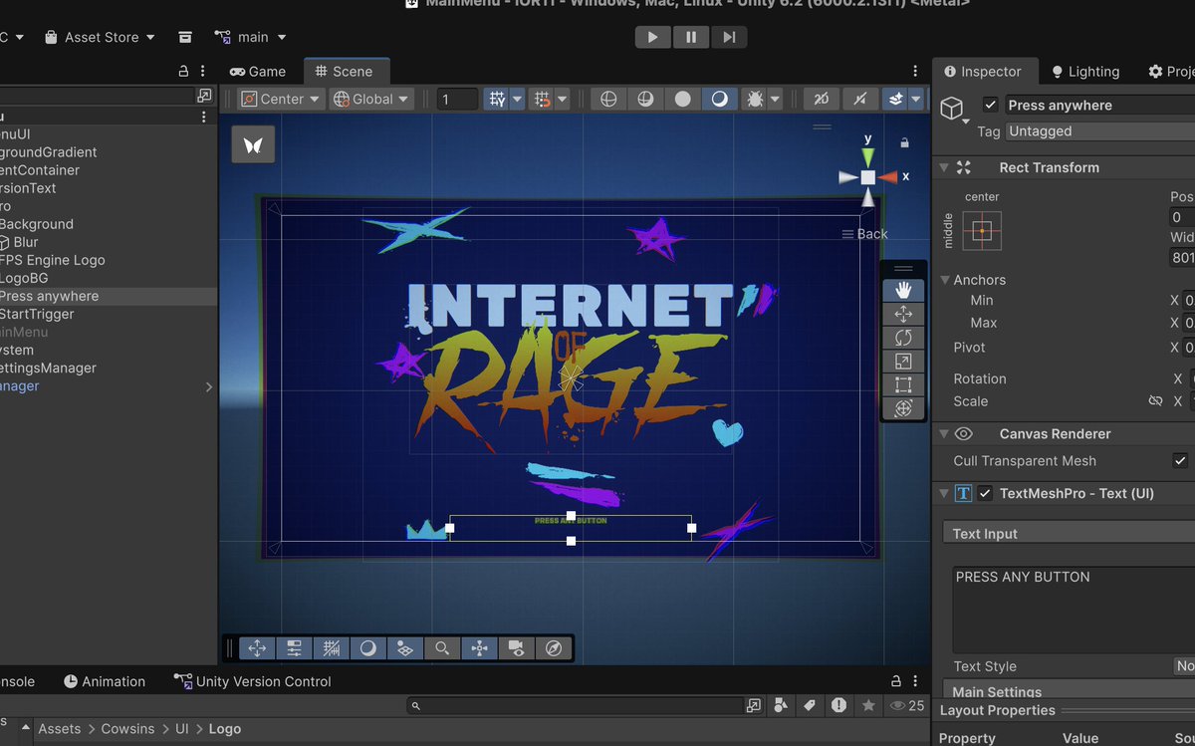
Task: Collapse the Canvas Renderer component
Action: [945, 433]
